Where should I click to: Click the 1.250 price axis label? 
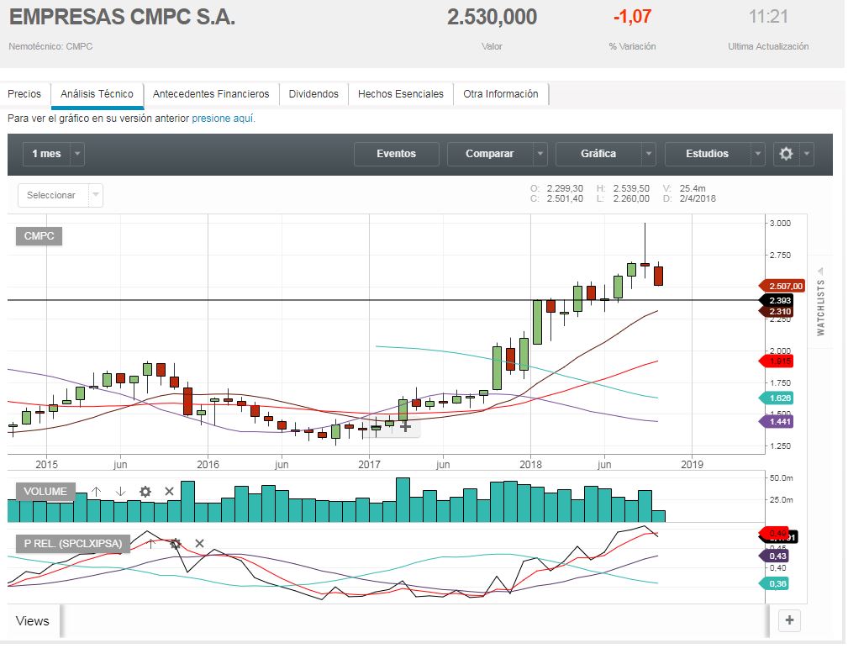click(x=780, y=445)
